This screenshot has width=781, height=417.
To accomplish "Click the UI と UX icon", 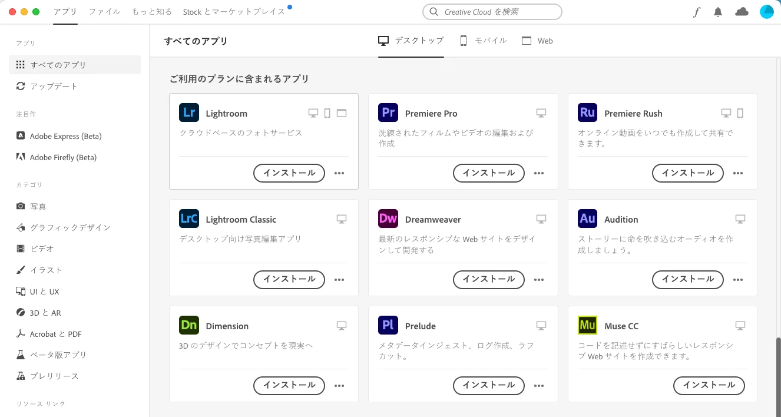I will [21, 292].
